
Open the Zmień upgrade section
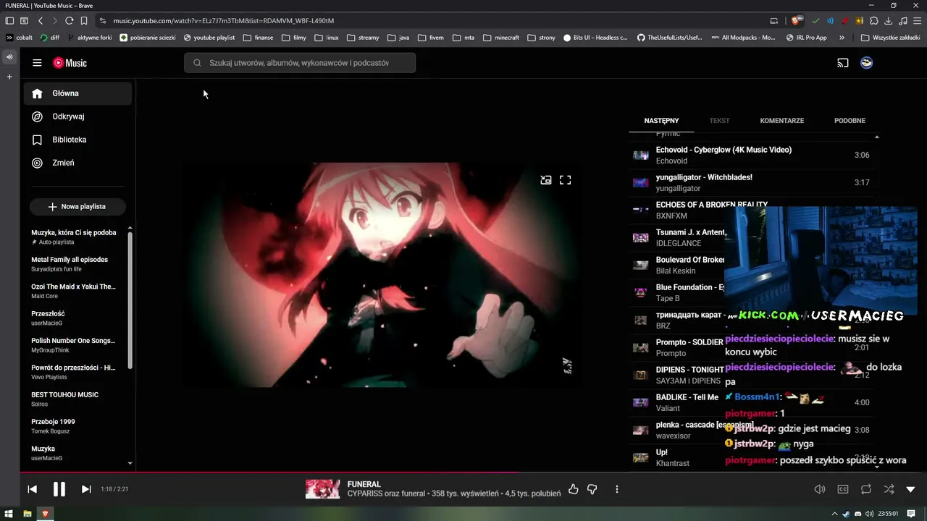point(77,163)
